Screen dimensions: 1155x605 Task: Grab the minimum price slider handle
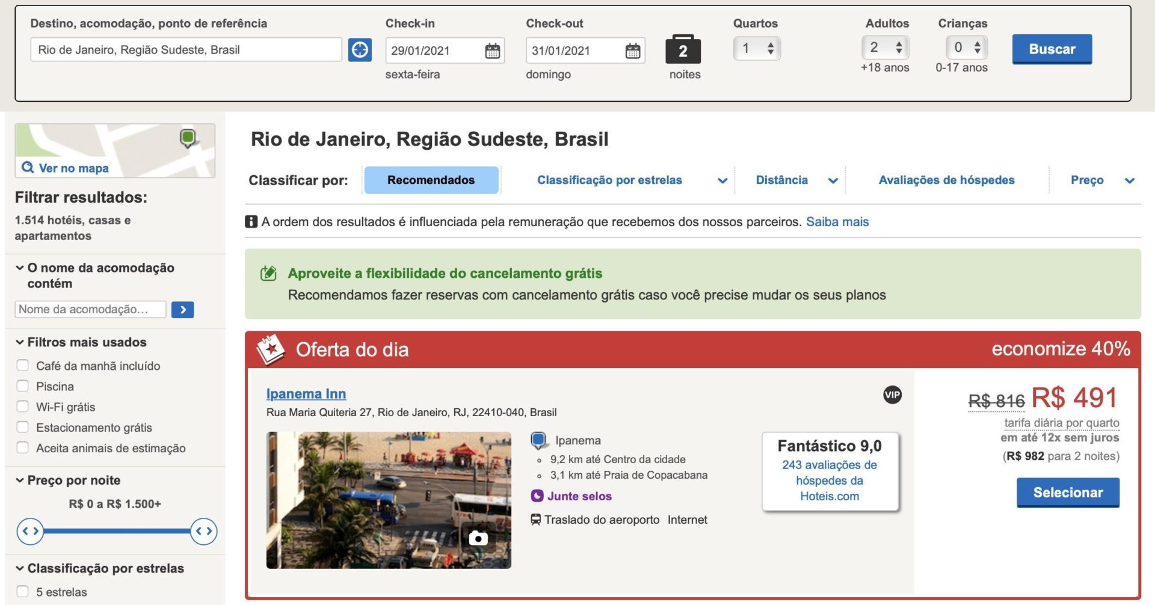point(30,532)
